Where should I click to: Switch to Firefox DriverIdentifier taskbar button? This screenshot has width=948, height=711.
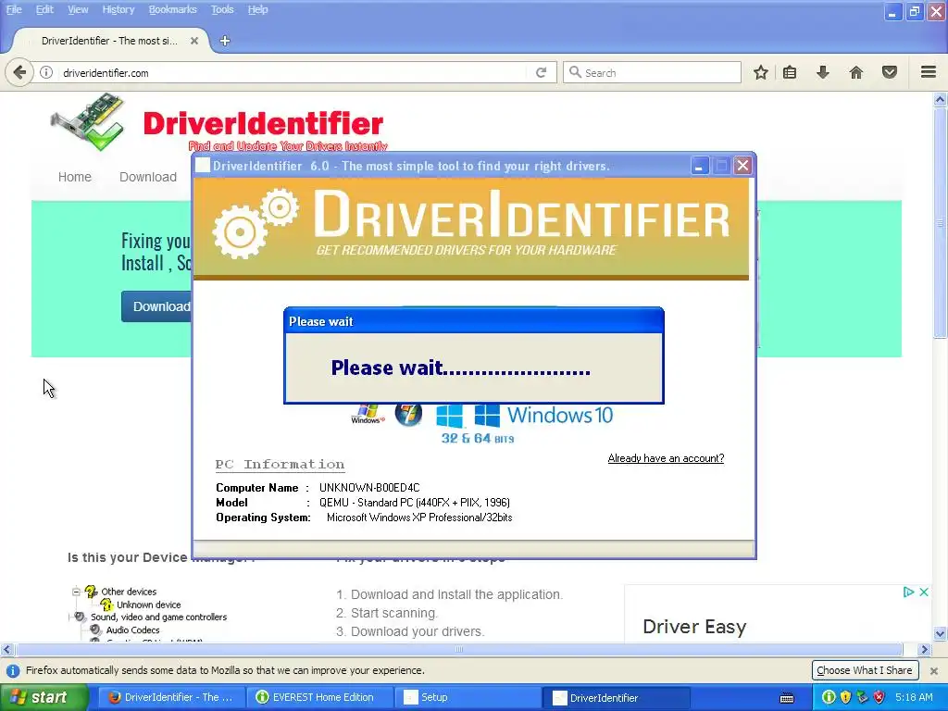[x=171, y=698]
